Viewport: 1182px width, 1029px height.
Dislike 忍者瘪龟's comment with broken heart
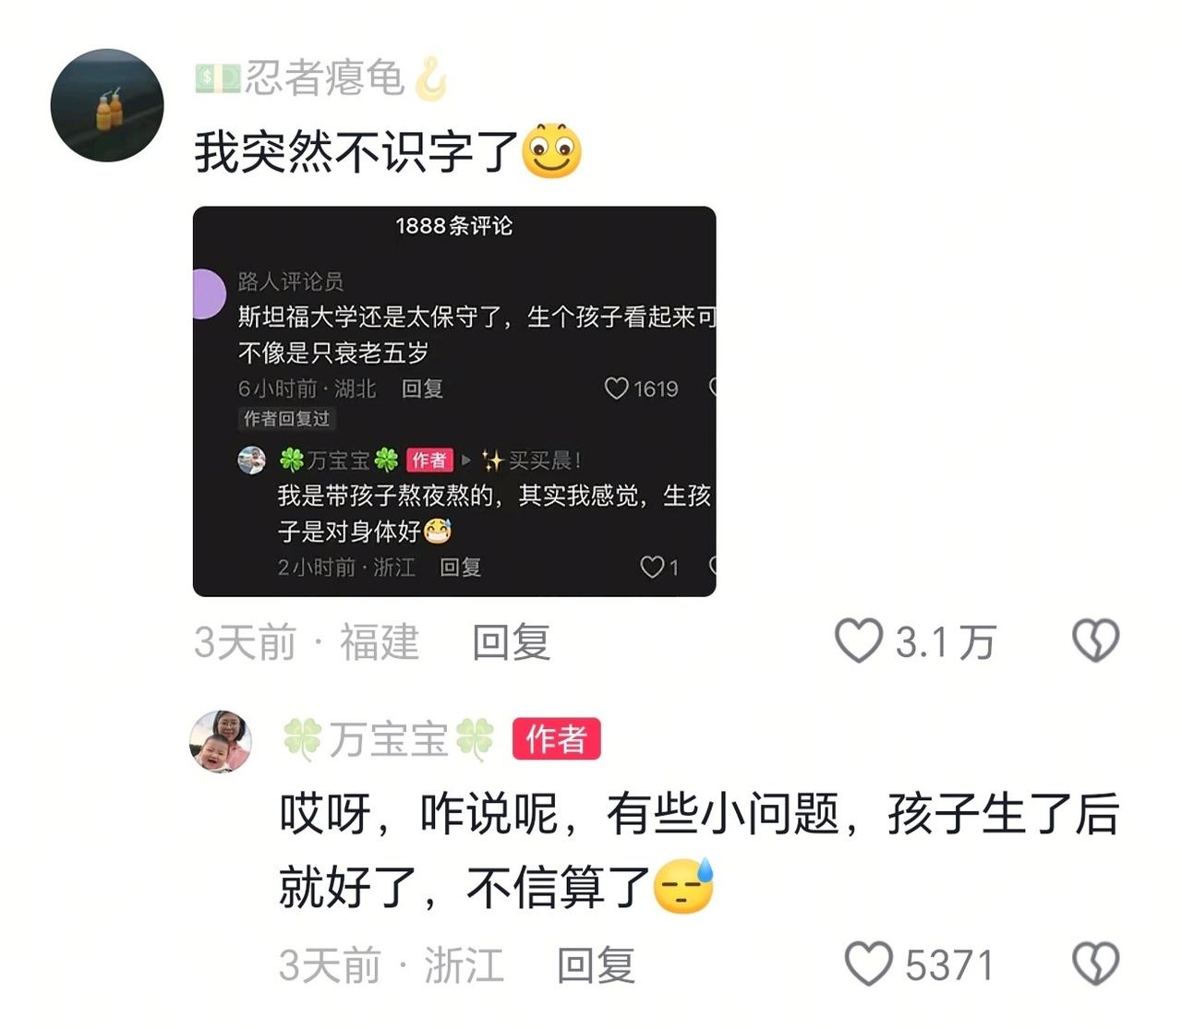[x=1096, y=641]
